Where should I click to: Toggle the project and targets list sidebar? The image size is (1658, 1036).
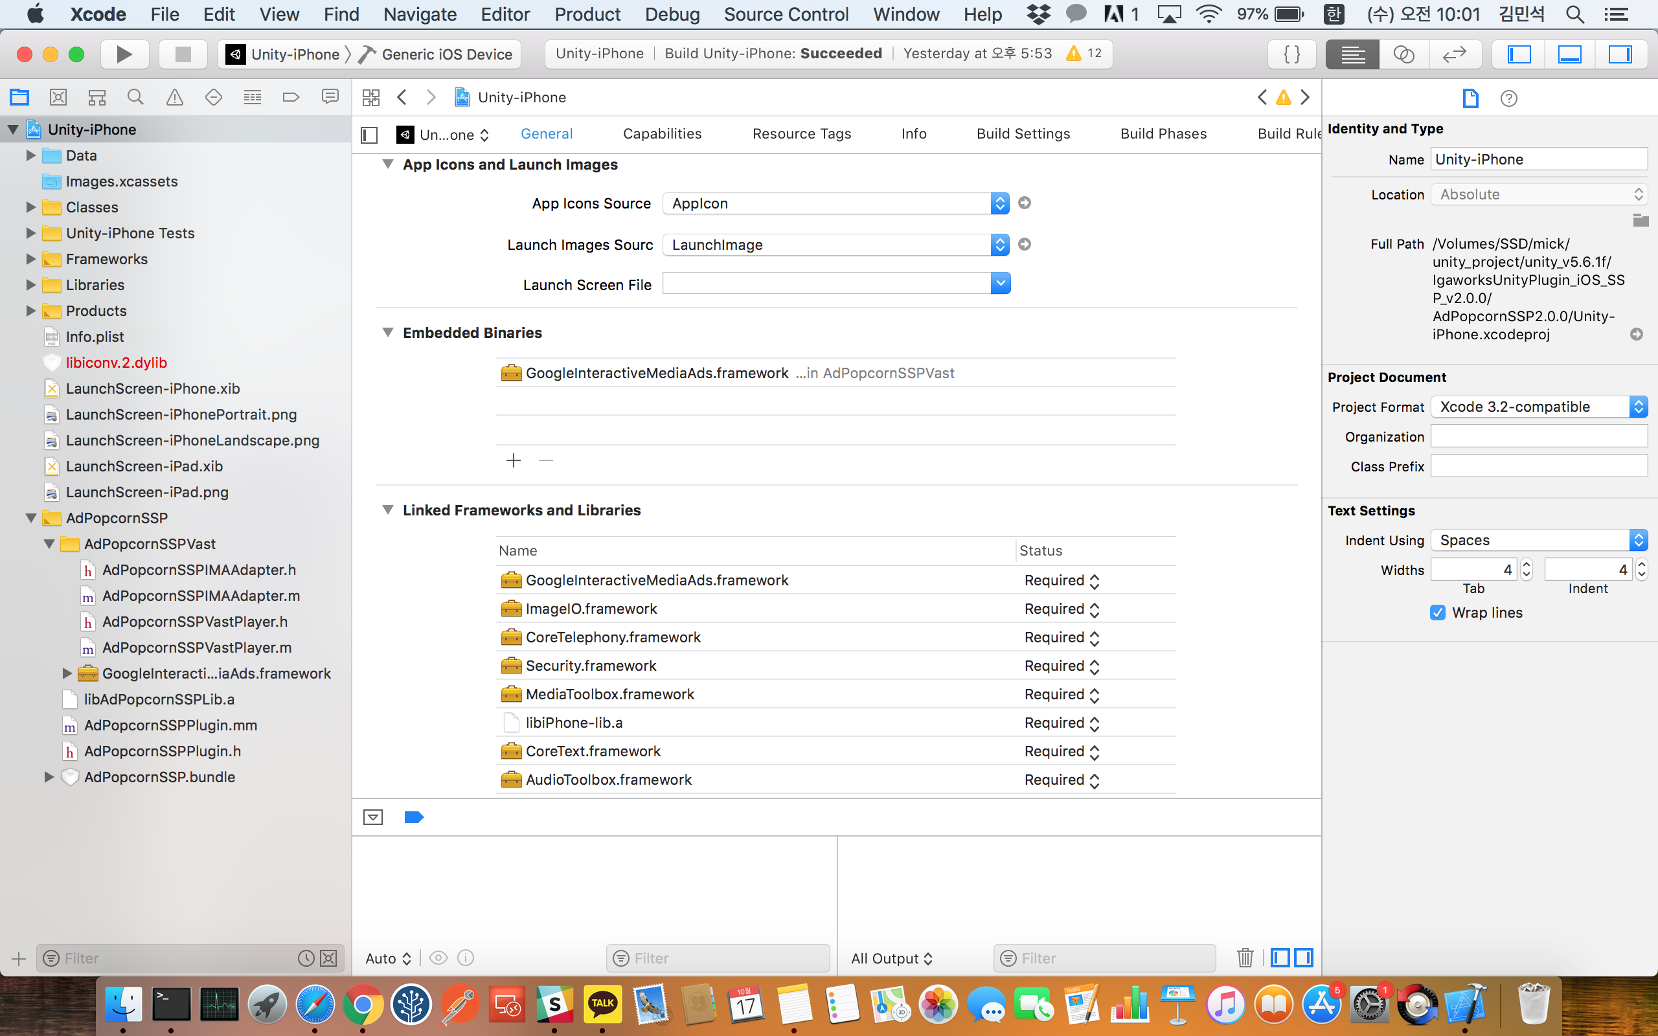click(369, 134)
